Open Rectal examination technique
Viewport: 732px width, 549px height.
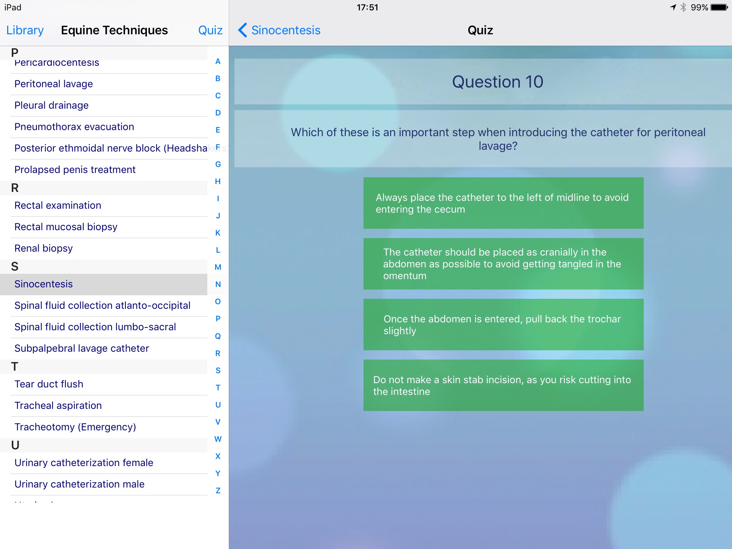(x=58, y=205)
